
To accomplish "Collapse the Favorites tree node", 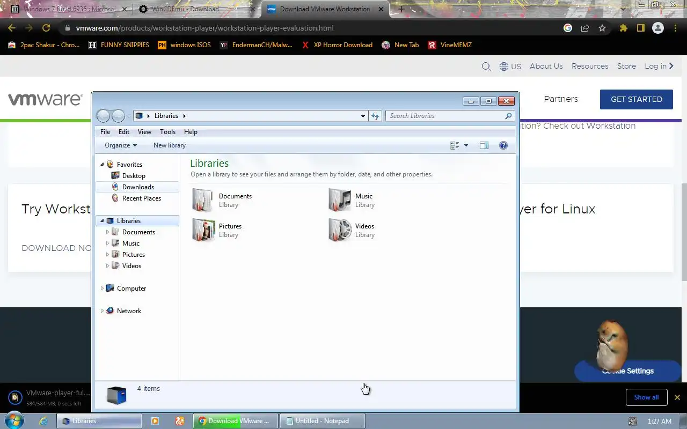I will (x=102, y=165).
